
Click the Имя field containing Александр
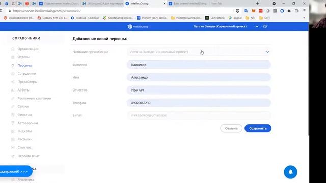(199, 77)
